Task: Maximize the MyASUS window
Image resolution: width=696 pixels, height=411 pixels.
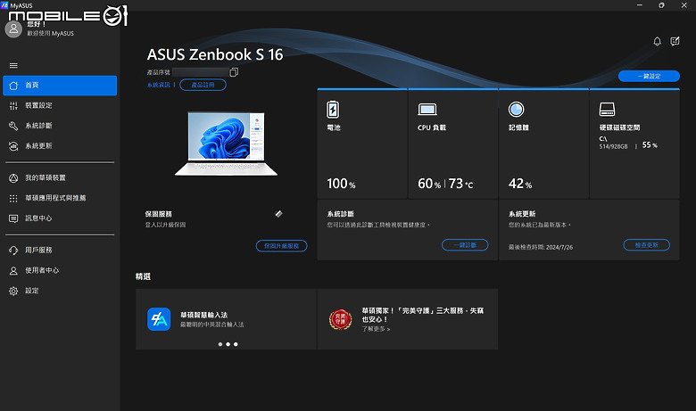Action: [661, 5]
